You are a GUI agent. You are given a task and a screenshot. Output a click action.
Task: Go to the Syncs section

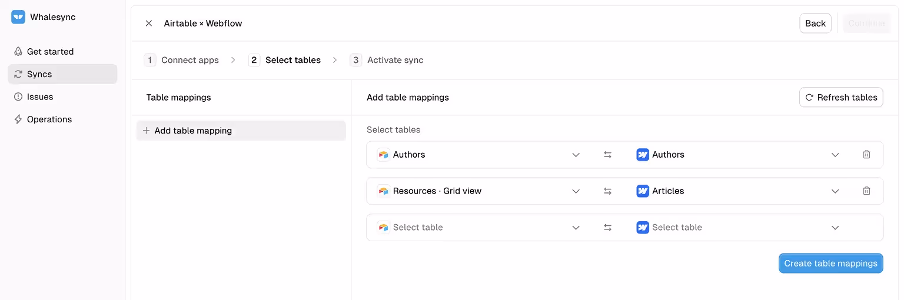coord(39,74)
